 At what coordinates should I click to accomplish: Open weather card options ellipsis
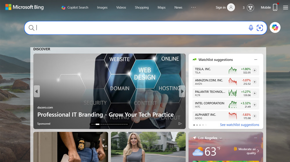(x=255, y=138)
